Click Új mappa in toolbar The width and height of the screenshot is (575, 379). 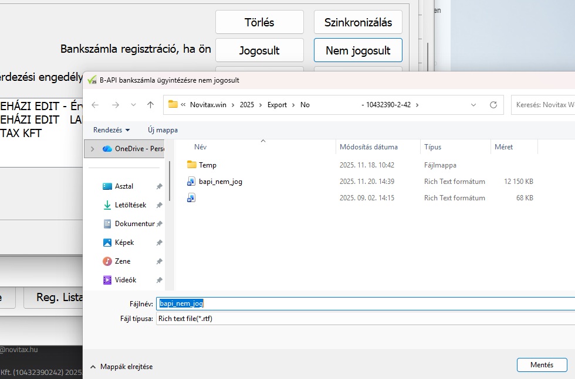coord(163,129)
